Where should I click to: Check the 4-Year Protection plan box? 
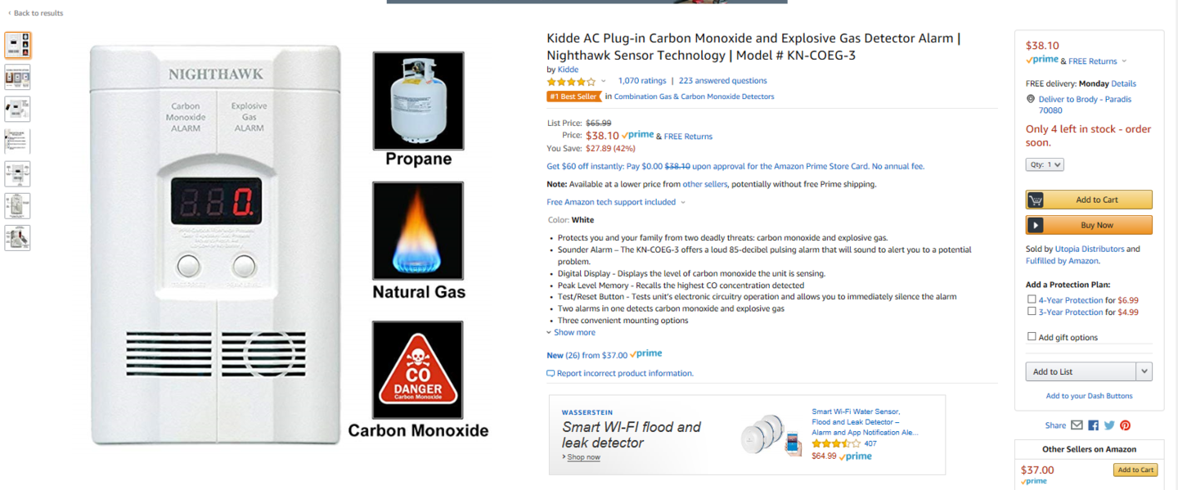pos(1032,299)
